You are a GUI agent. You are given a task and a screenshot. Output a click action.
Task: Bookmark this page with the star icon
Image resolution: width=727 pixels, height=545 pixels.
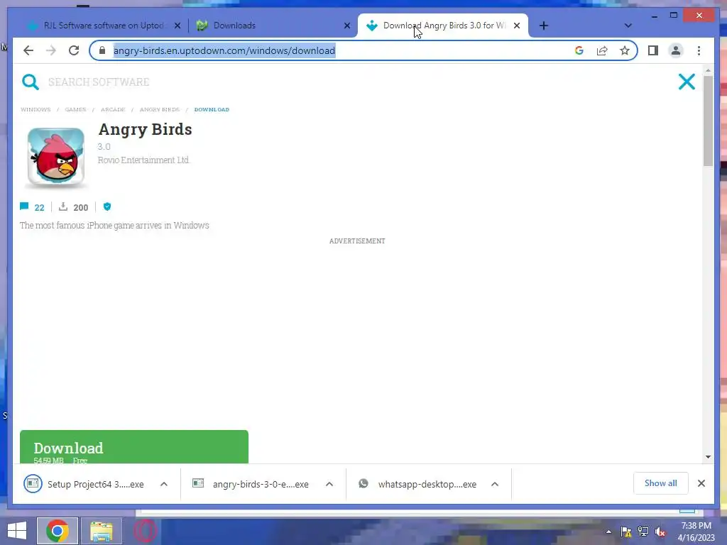(625, 50)
